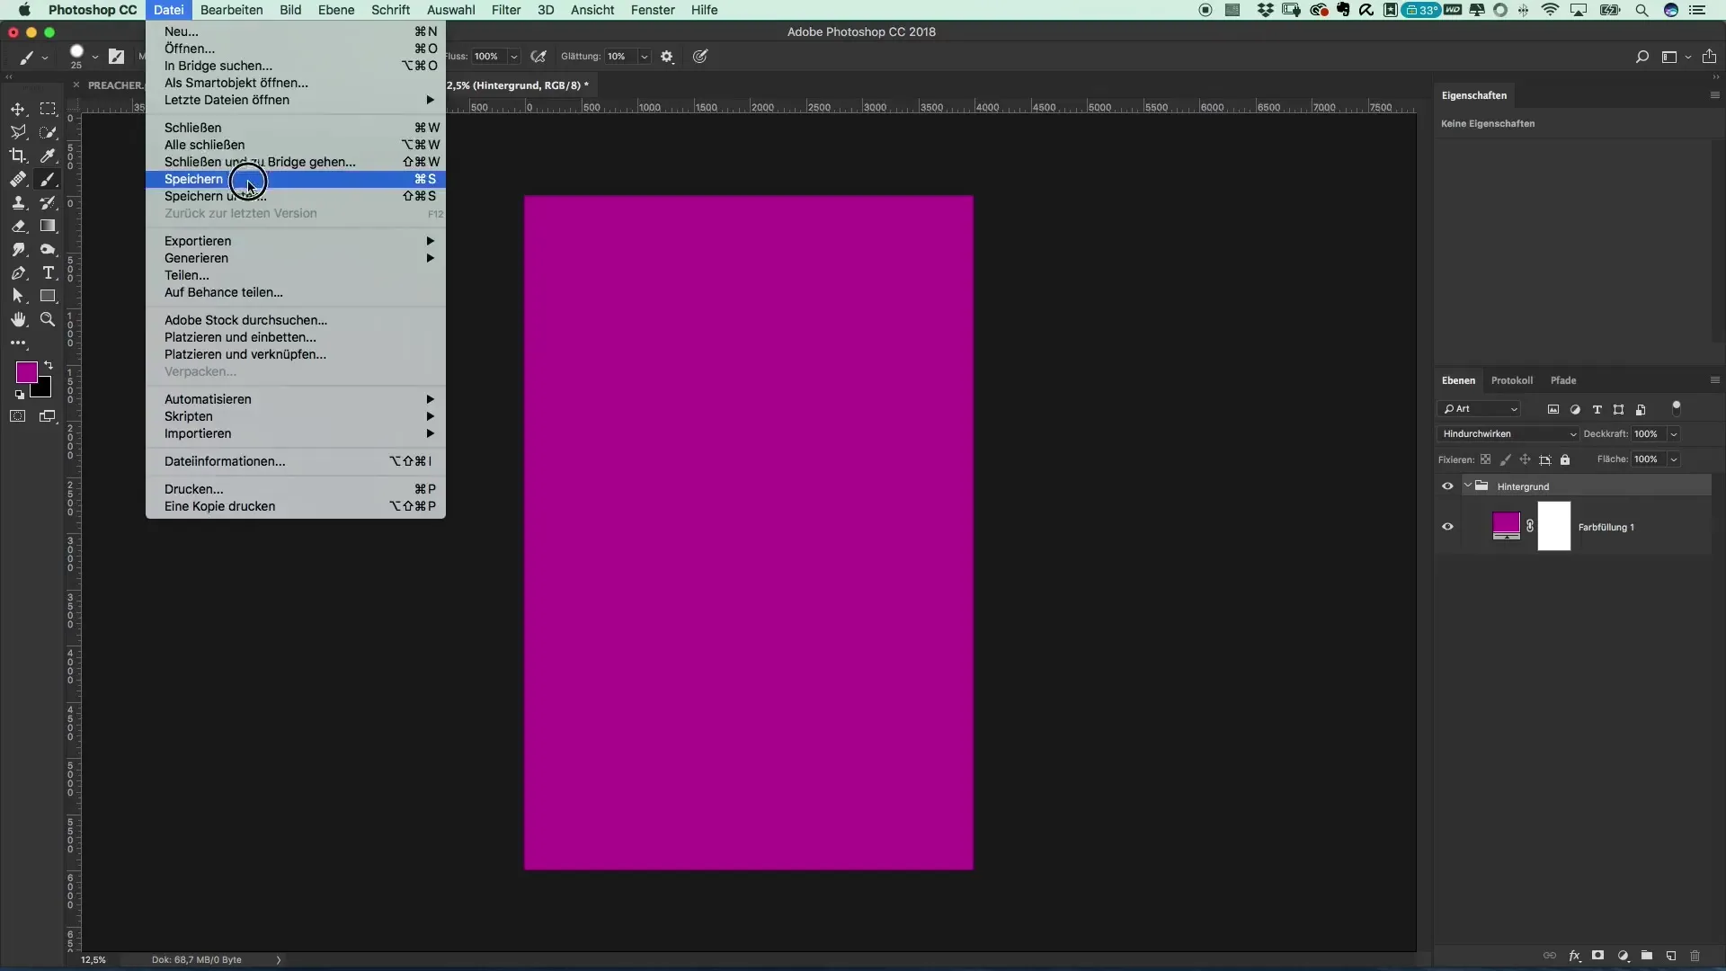The width and height of the screenshot is (1726, 971).
Task: Select the Path Selection tool
Action: pyautogui.click(x=18, y=296)
